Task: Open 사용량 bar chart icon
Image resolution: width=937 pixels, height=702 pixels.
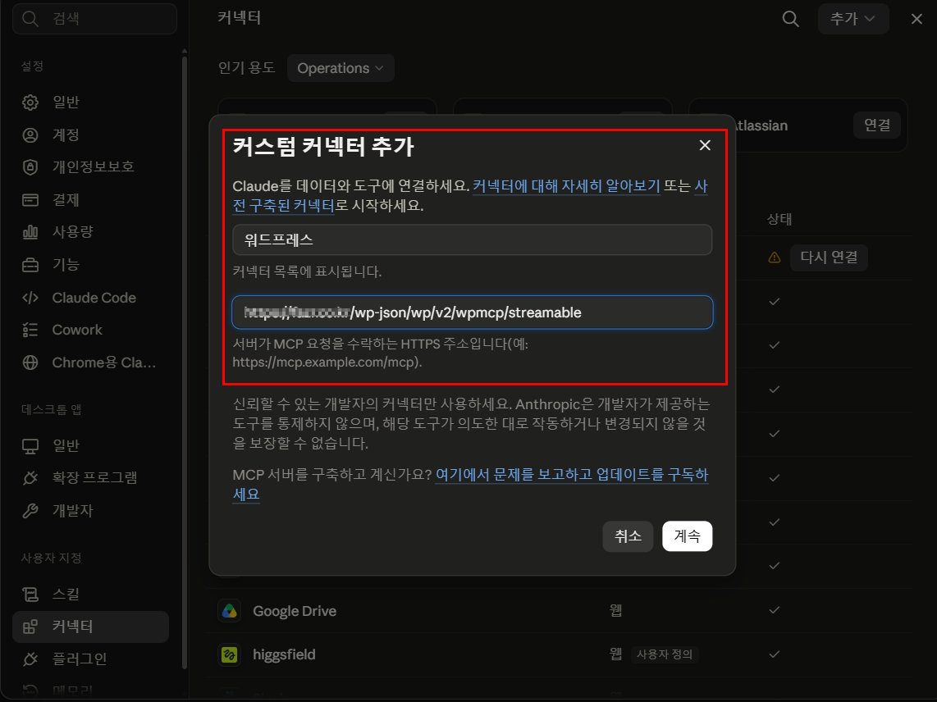Action: (30, 232)
